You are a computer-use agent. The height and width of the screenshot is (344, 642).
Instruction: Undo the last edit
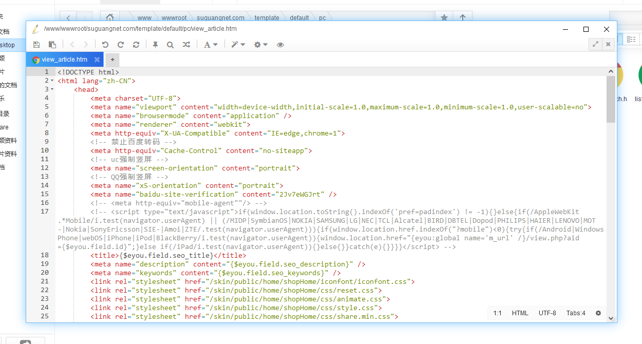pos(105,45)
